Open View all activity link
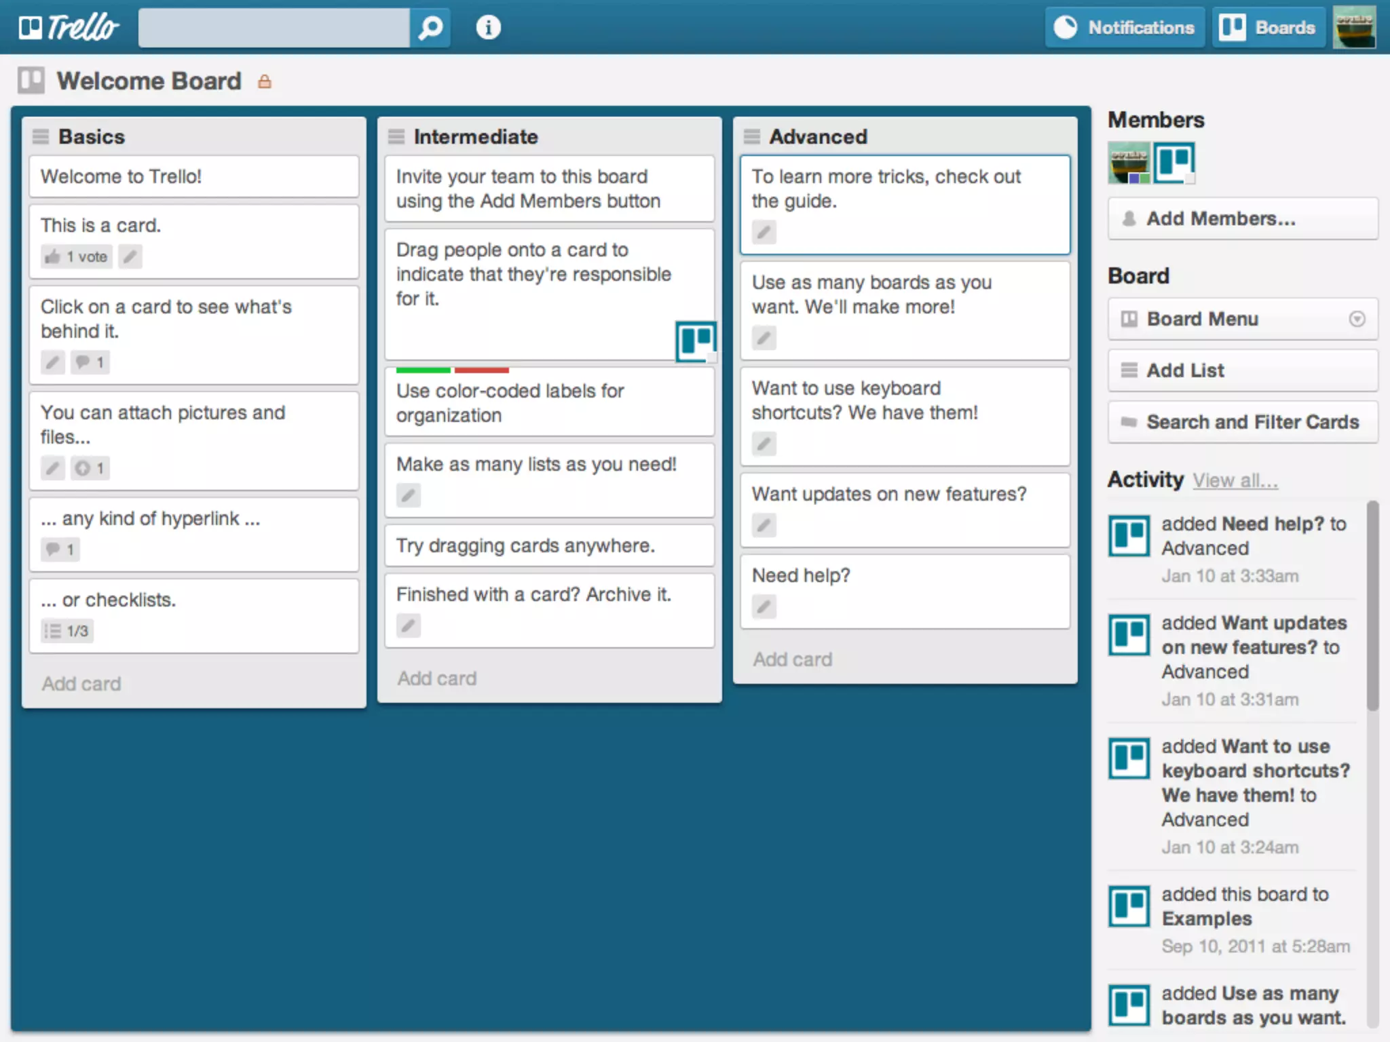 1235,481
